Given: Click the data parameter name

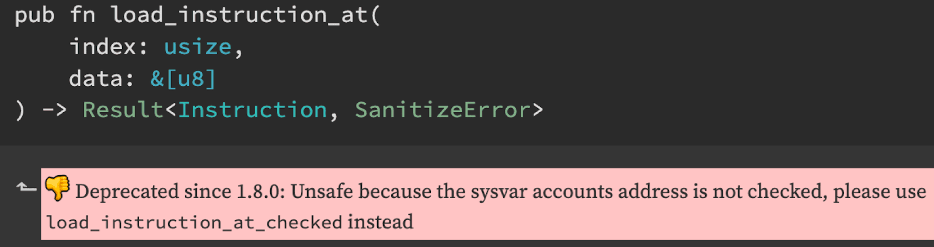Looking at the screenshot, I should 96,78.
